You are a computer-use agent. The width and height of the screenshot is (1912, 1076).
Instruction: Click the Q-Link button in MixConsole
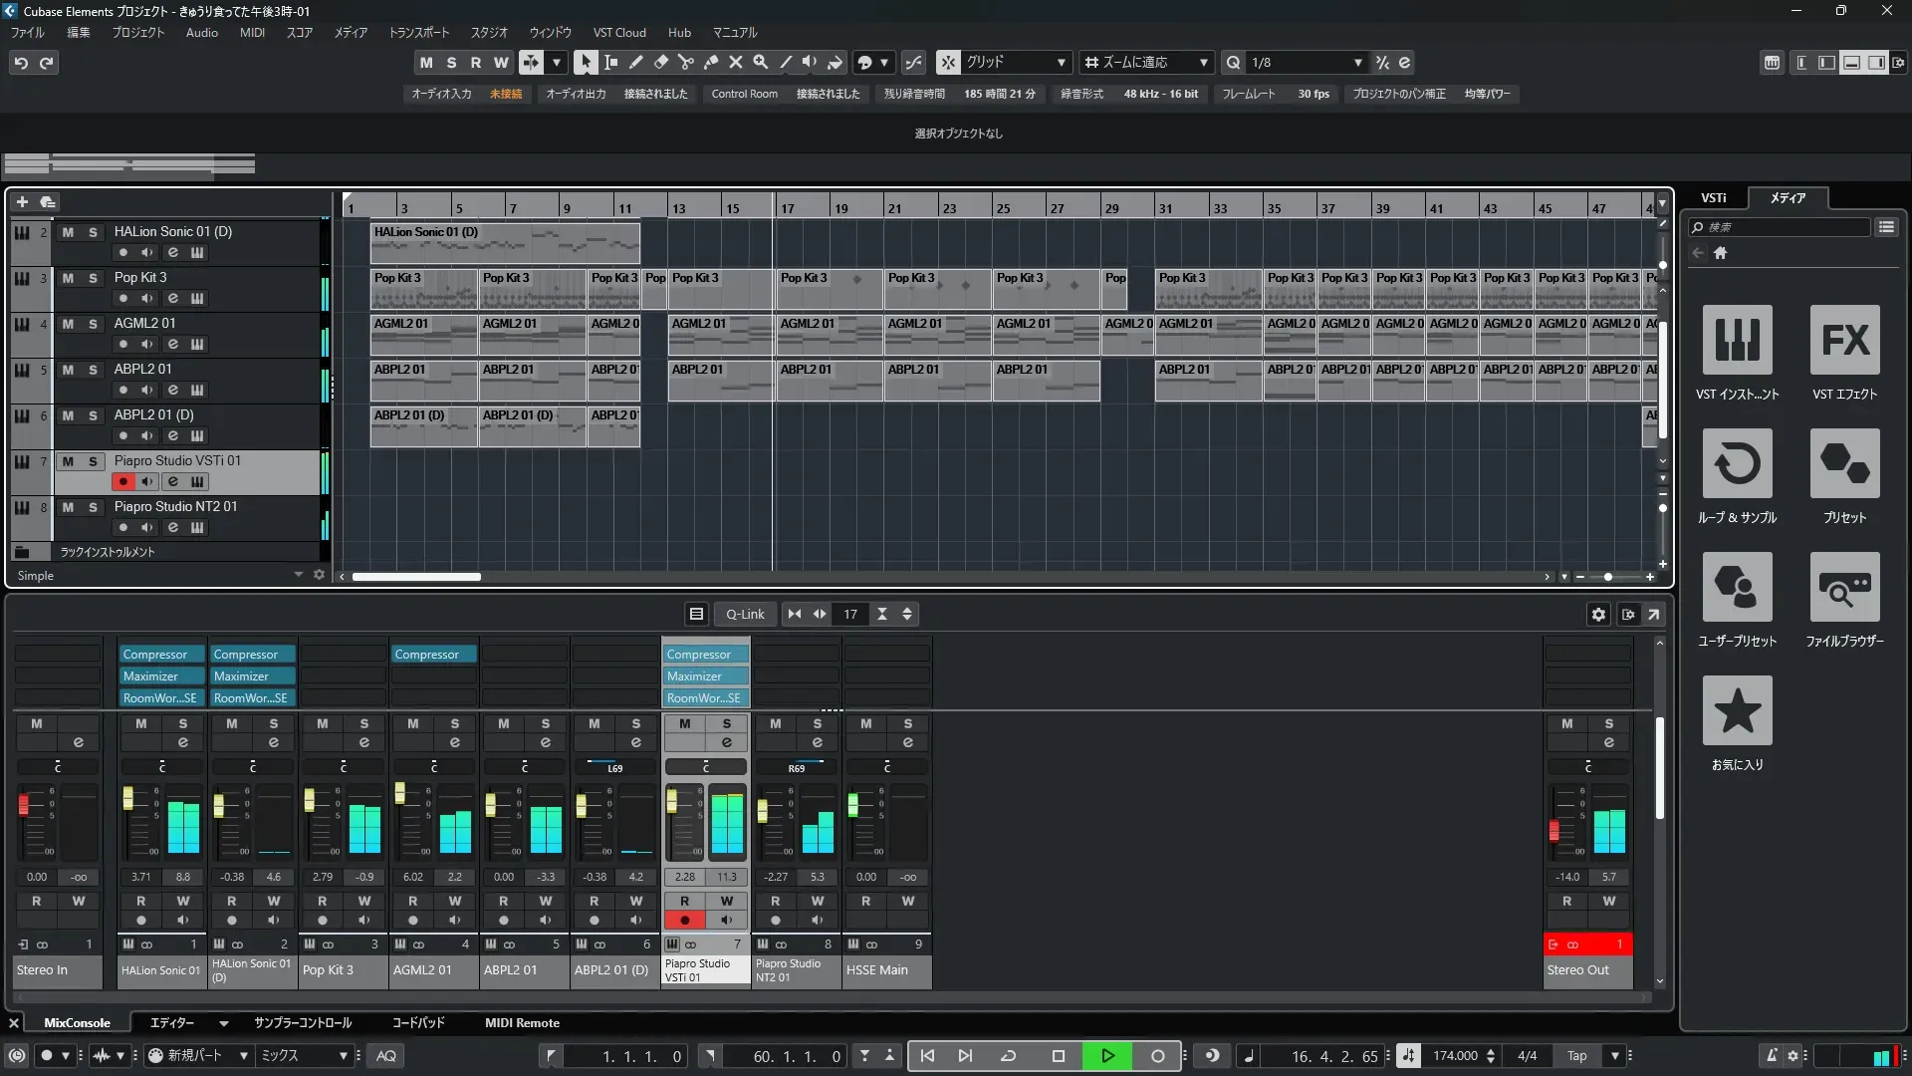745,615
